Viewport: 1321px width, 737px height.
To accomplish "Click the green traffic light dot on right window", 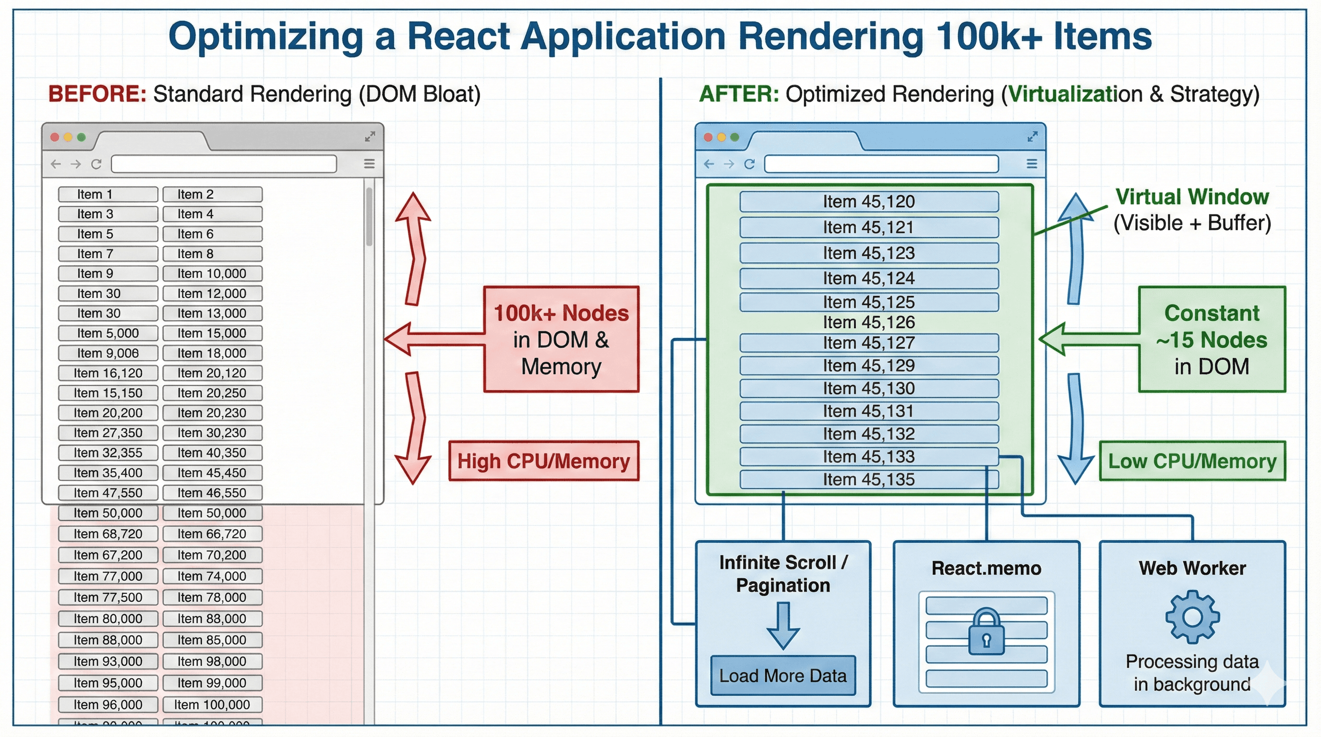I will click(735, 137).
